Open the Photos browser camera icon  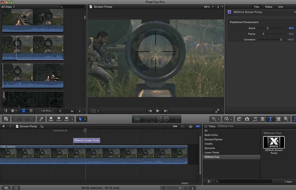(247, 119)
